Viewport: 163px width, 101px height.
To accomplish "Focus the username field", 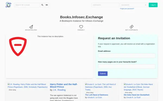I will 105,5.
